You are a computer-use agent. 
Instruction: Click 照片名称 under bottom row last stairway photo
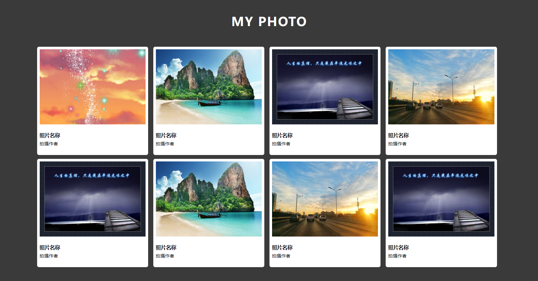[x=399, y=247]
